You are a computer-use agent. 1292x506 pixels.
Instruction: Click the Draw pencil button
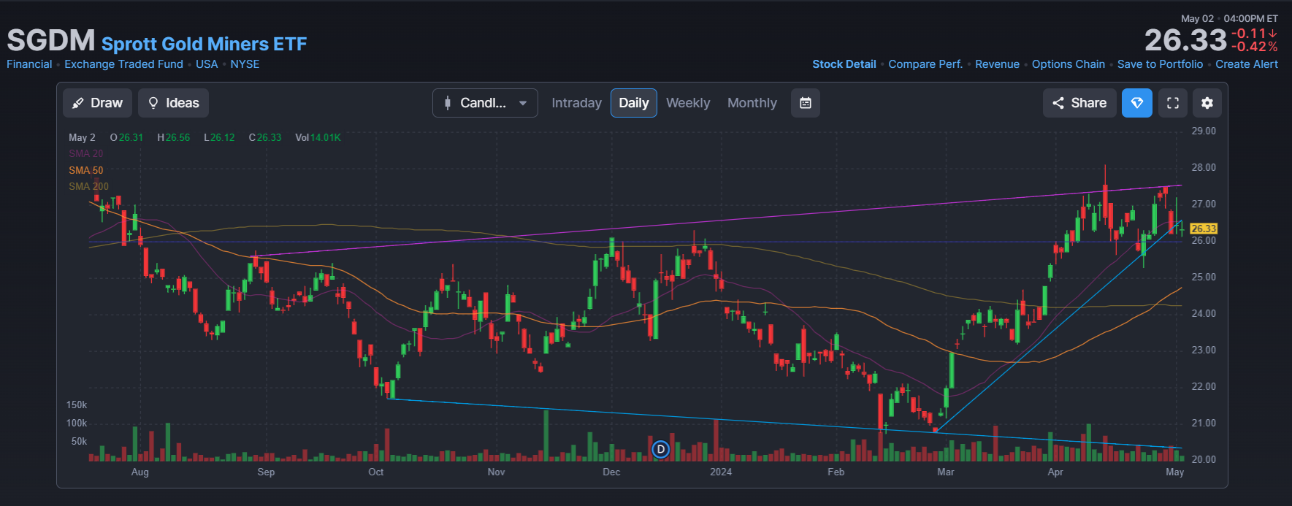97,103
